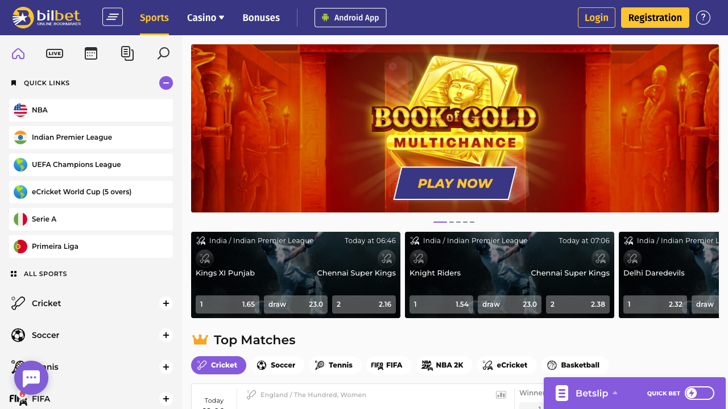Open the Bonuses nav item
Image resolution: width=728 pixels, height=409 pixels.
coord(261,18)
